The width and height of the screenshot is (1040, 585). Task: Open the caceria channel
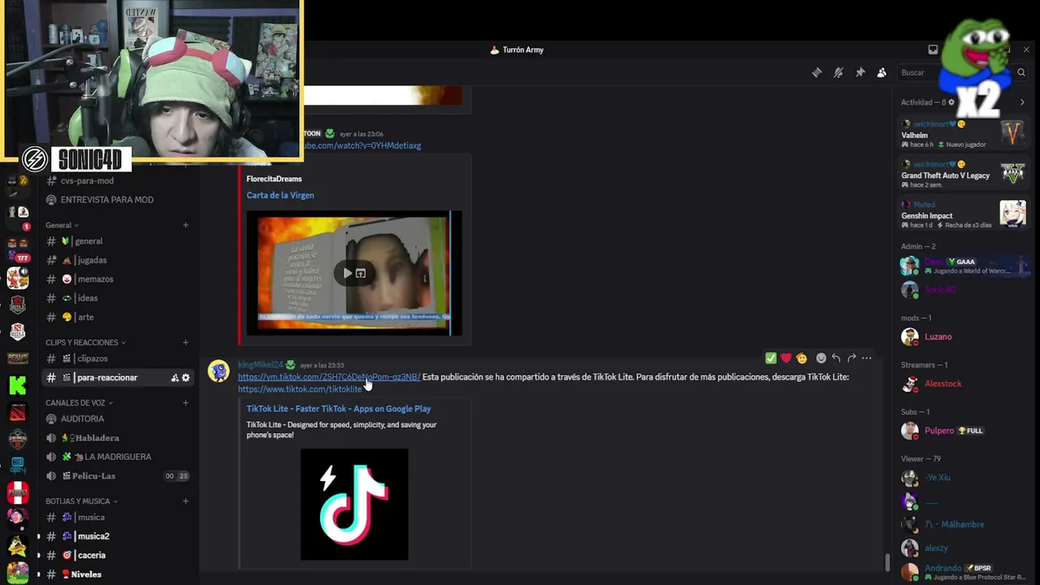pos(116,555)
